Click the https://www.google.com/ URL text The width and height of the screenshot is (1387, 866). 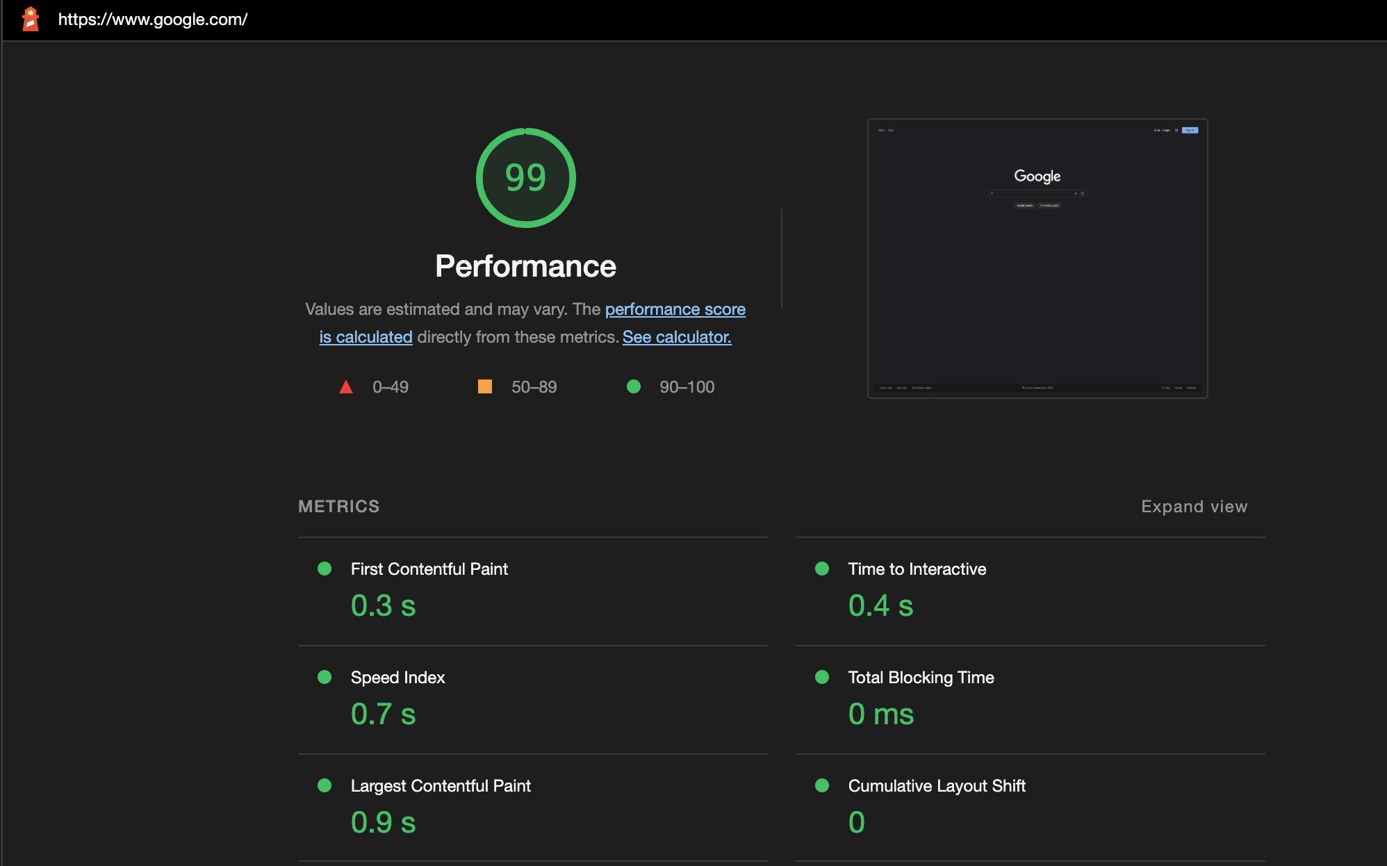click(153, 19)
